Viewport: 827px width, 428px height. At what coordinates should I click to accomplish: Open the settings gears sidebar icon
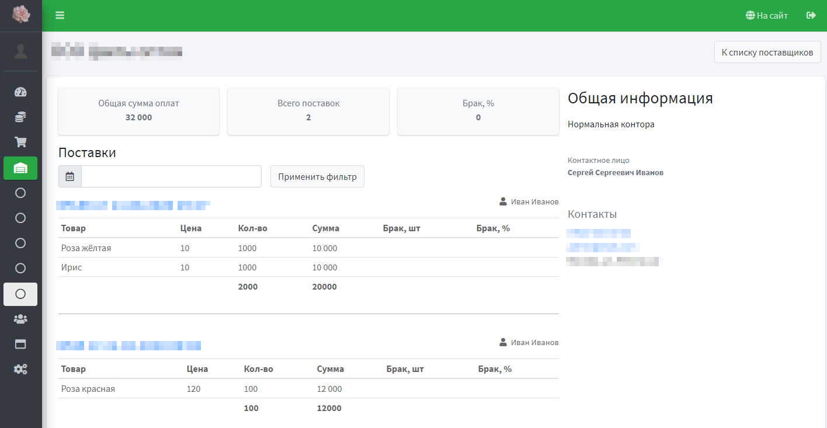coord(20,370)
